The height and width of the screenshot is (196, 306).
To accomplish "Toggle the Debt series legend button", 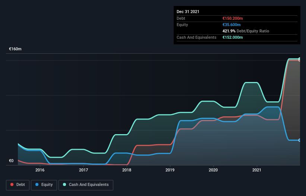I will pos(18,185).
